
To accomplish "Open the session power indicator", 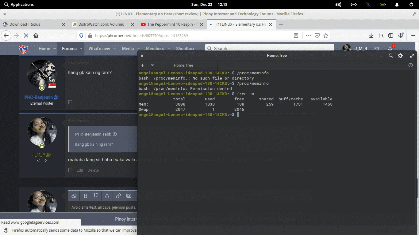I will pyautogui.click(x=411, y=5).
